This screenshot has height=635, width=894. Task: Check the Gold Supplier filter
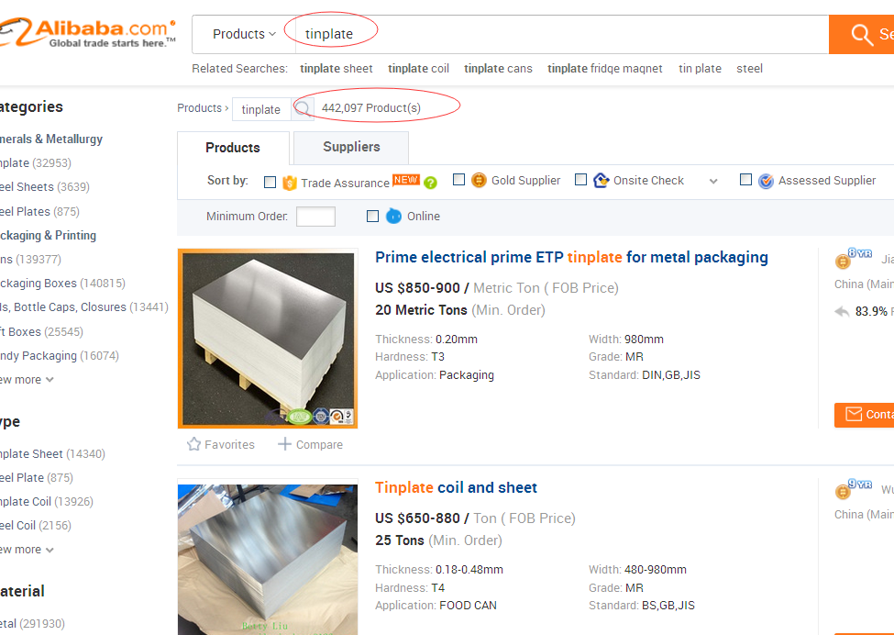(458, 179)
